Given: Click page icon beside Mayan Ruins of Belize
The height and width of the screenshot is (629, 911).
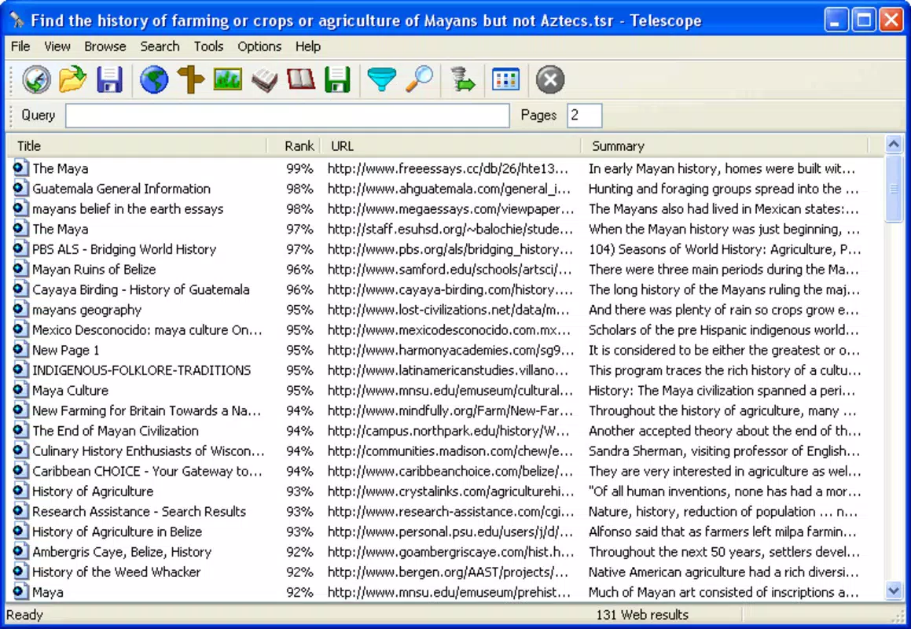Looking at the screenshot, I should pos(20,269).
